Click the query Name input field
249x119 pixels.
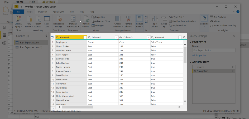tap(214, 50)
